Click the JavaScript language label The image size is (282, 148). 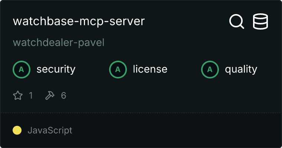coord(50,130)
